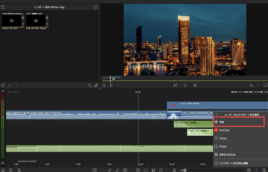268x172 pixels.
Task: Toggle audio on maou28karenaihana clip thumbnail
Action: pos(22,18)
